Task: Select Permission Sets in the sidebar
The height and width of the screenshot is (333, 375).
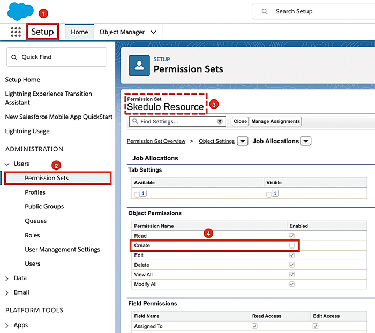Action: tap(58, 178)
